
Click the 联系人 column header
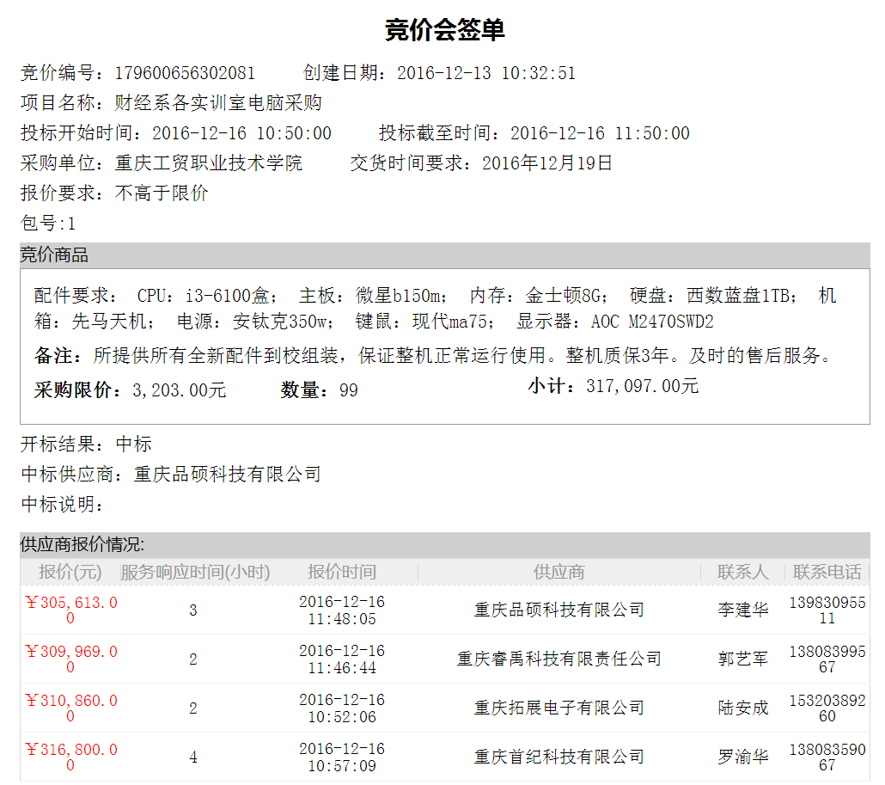[x=742, y=572]
